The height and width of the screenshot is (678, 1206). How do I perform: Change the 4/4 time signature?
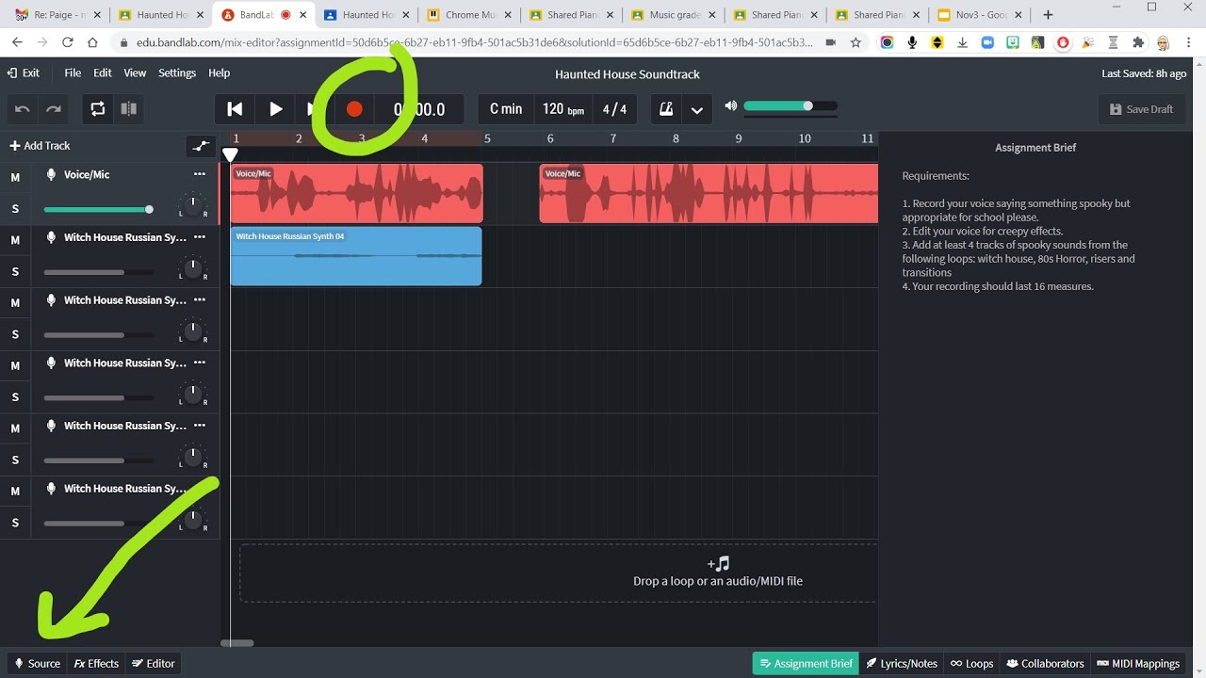click(x=614, y=109)
